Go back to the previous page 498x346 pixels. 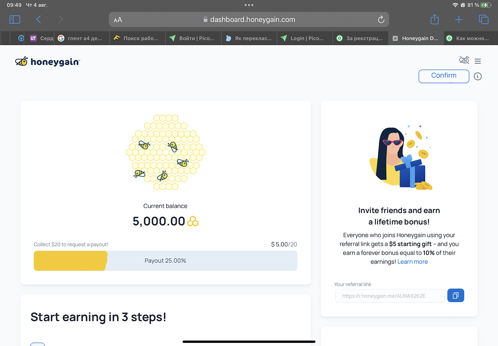(39, 19)
